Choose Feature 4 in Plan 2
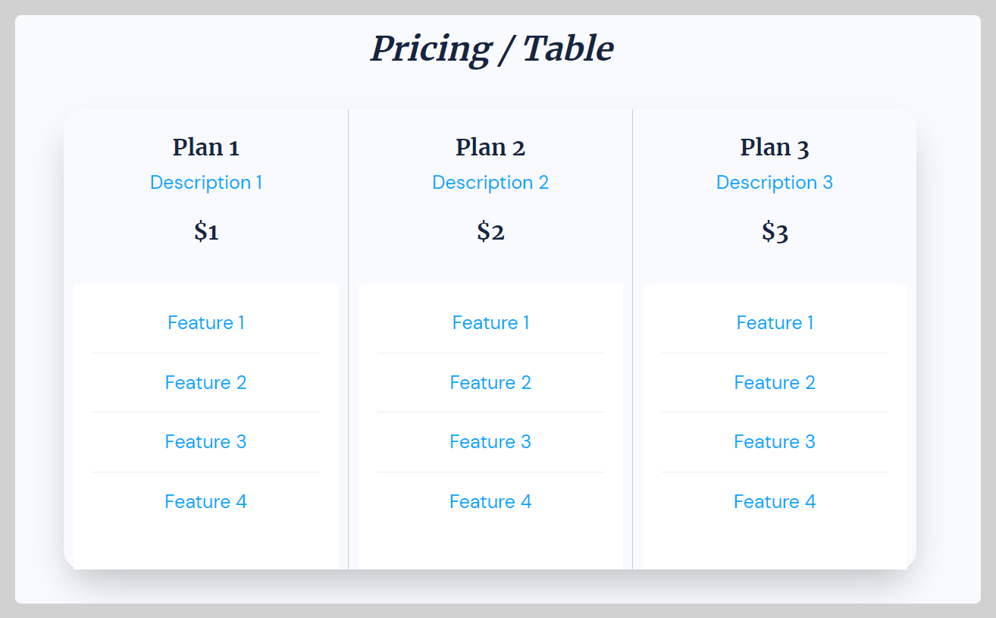Screen dimensions: 996x618 [490, 501]
